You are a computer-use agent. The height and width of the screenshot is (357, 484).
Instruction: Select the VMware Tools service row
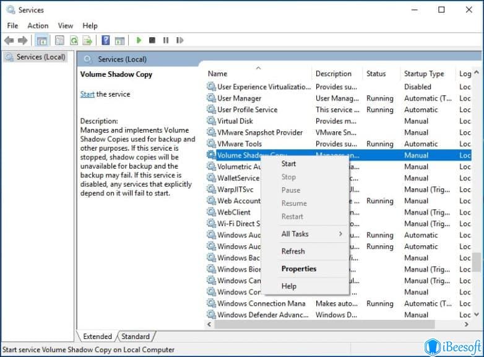point(339,144)
